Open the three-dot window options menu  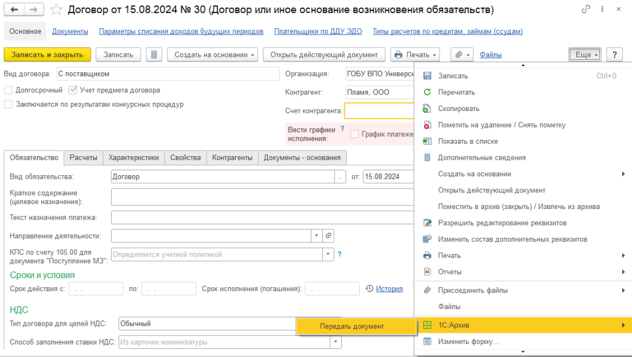(x=602, y=9)
